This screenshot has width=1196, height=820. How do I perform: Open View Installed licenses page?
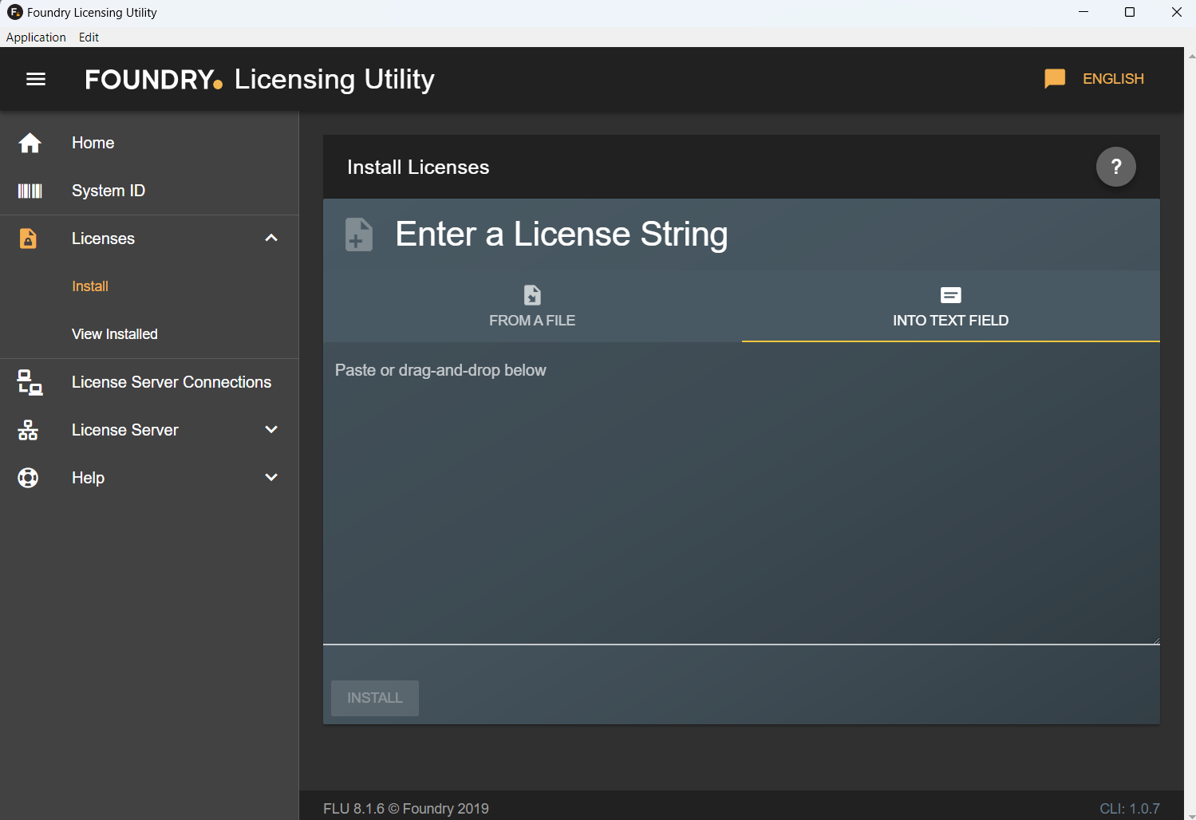pos(115,334)
